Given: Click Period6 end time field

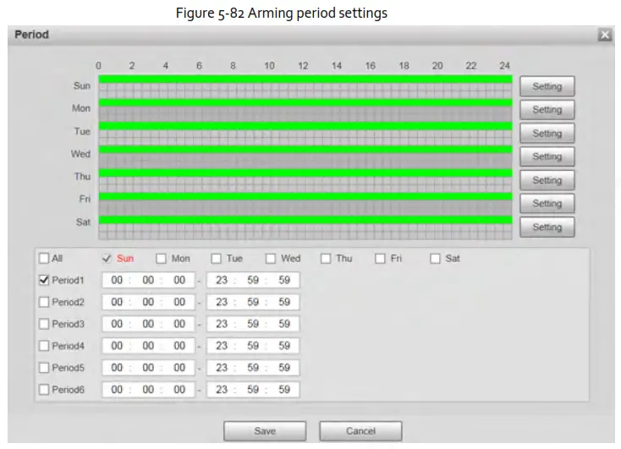Looking at the screenshot, I should click(x=253, y=390).
